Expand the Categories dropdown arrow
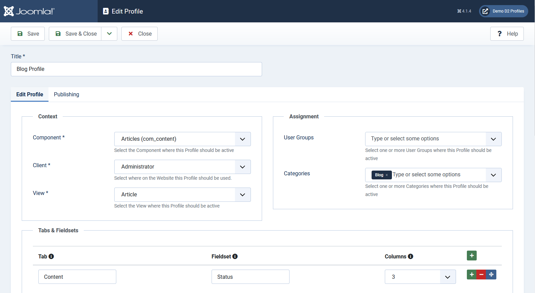Viewport: 535px width, 293px height. (494, 175)
